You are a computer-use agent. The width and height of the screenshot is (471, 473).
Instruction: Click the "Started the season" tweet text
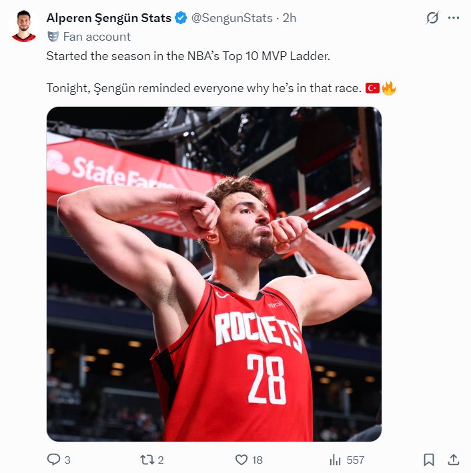click(x=188, y=56)
